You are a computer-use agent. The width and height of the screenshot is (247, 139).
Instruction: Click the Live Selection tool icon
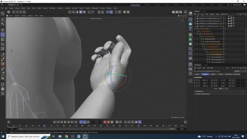(x=3, y=20)
